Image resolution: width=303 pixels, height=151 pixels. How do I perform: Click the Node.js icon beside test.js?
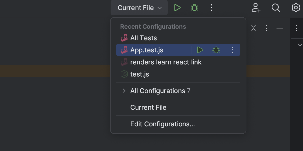coord(124,74)
